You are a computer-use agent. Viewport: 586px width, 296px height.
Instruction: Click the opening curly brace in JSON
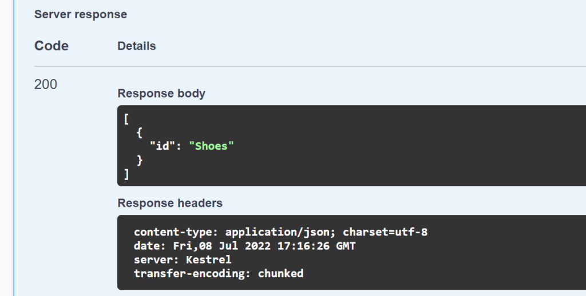point(140,133)
